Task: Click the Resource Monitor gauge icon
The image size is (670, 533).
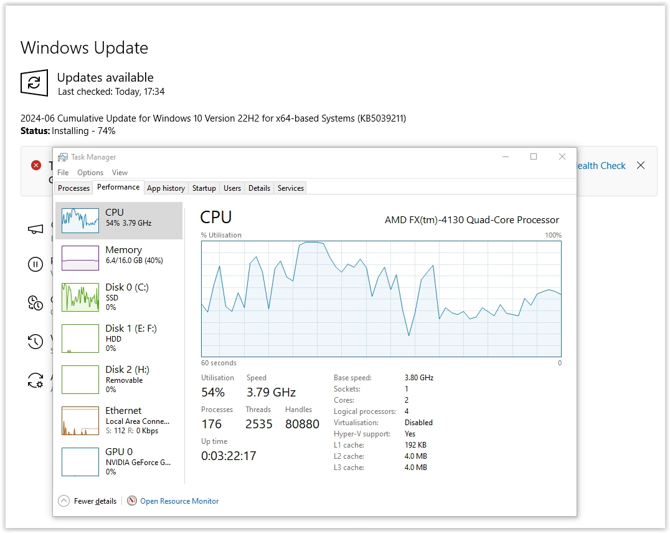Action: 132,501
